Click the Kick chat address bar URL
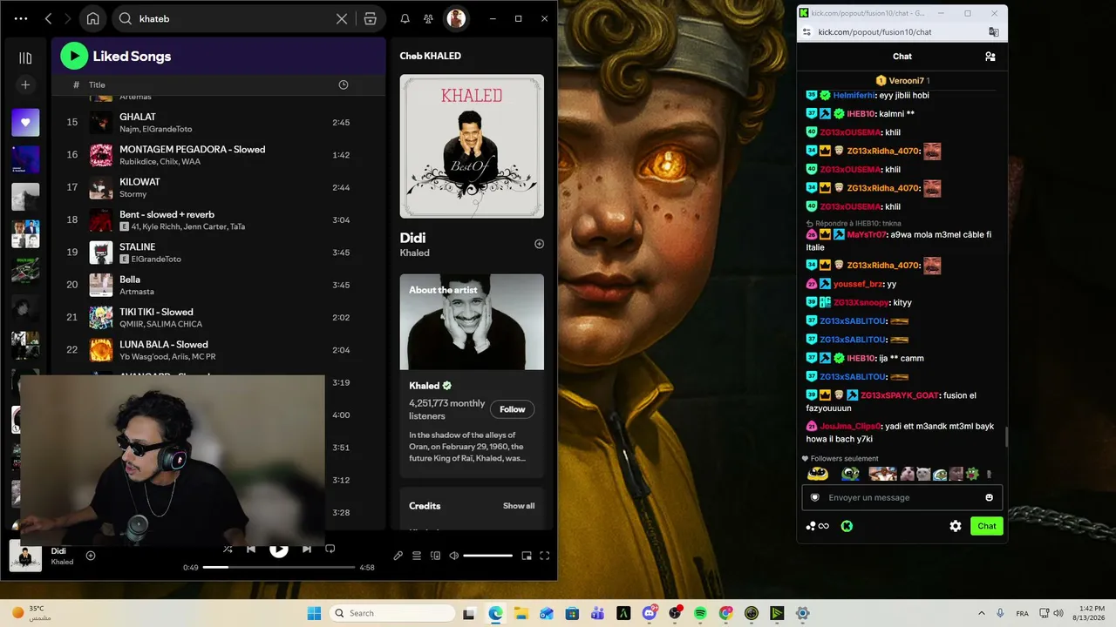Image resolution: width=1116 pixels, height=627 pixels. click(x=874, y=32)
